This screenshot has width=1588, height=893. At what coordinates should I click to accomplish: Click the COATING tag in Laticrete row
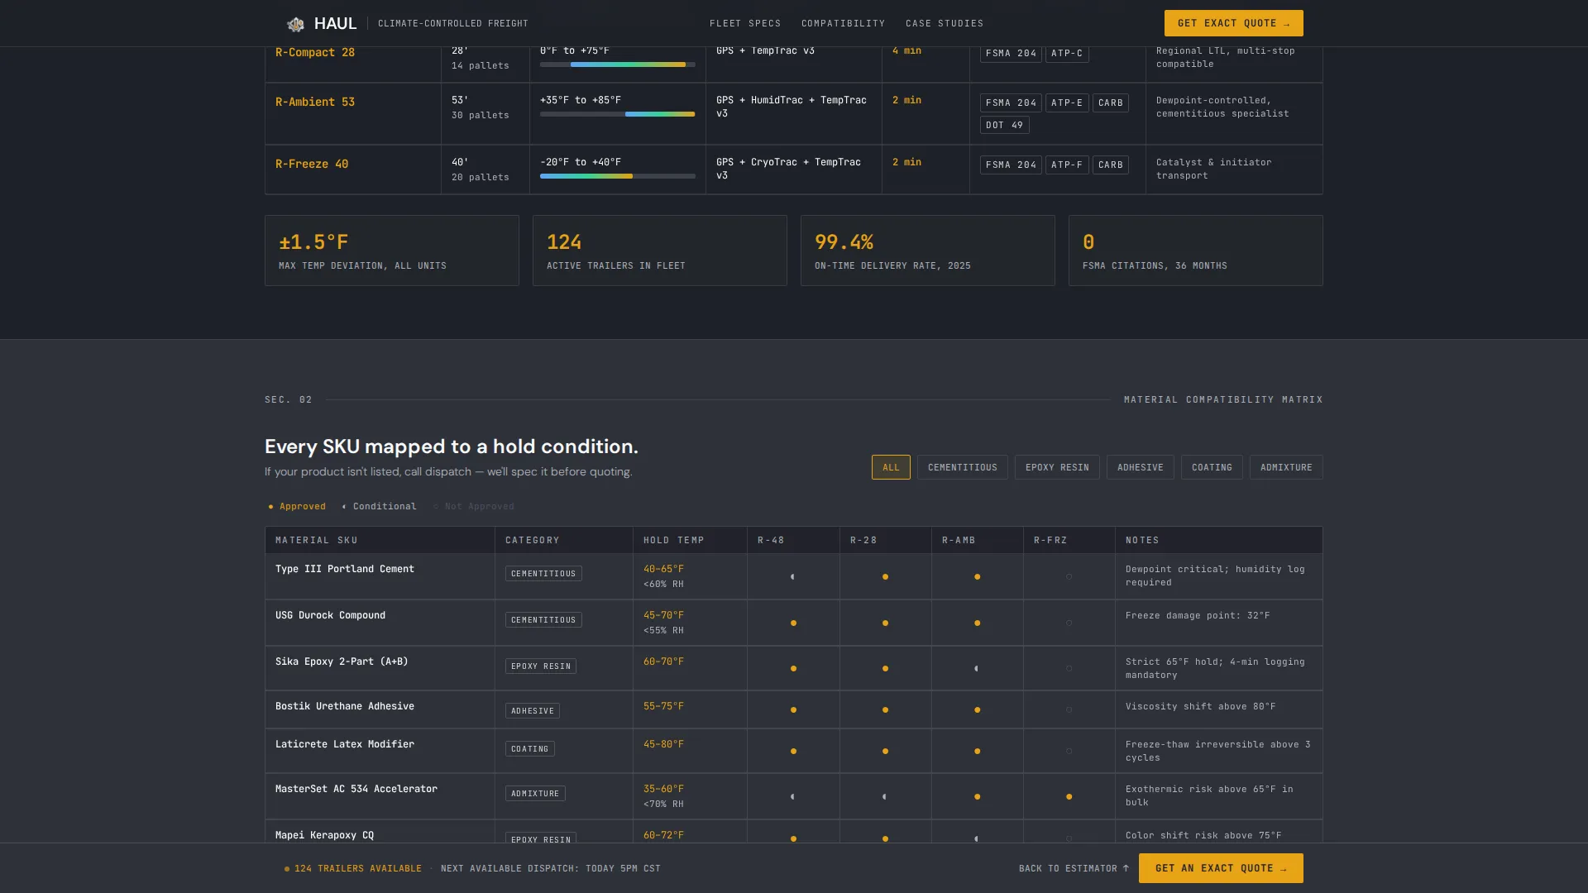pyautogui.click(x=529, y=748)
